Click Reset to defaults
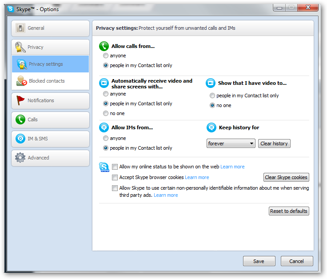Viewport: 327px width, 279px height. pyautogui.click(x=289, y=211)
